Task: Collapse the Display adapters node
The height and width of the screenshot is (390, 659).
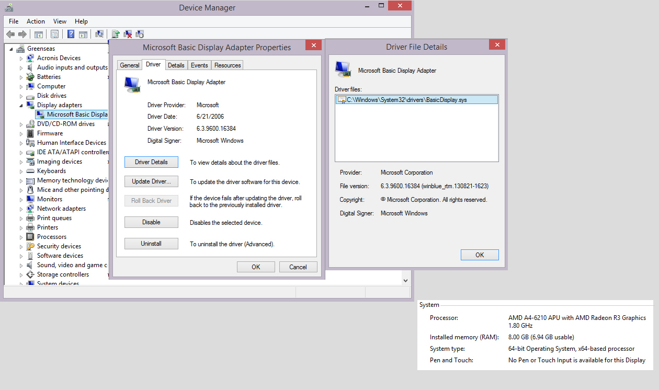Action: [21, 106]
